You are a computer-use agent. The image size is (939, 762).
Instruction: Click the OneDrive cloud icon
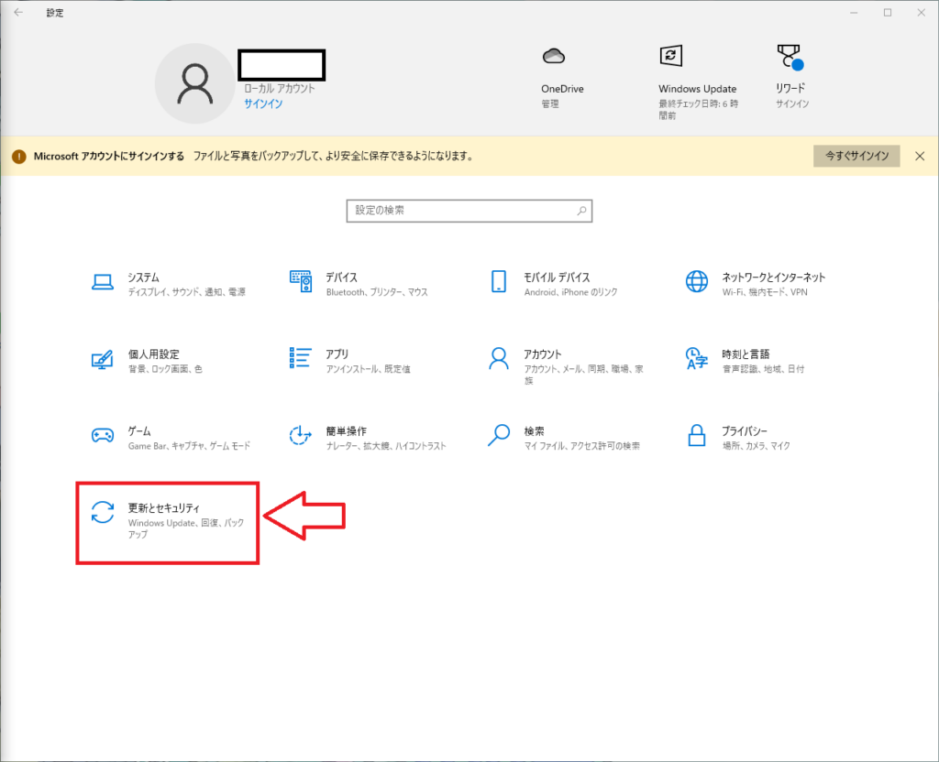[553, 57]
